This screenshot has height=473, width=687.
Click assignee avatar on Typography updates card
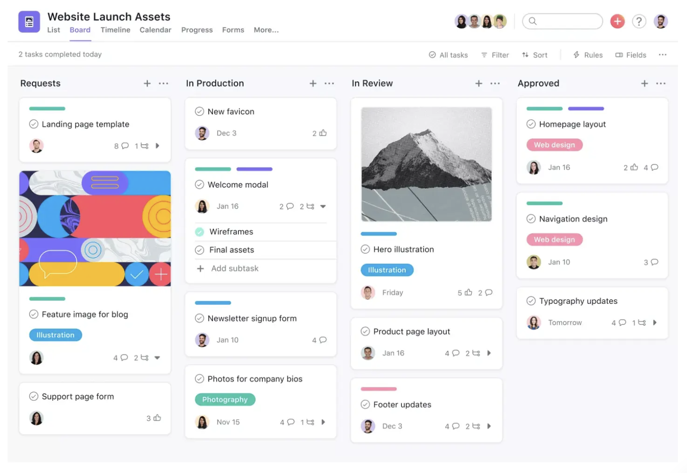click(534, 323)
